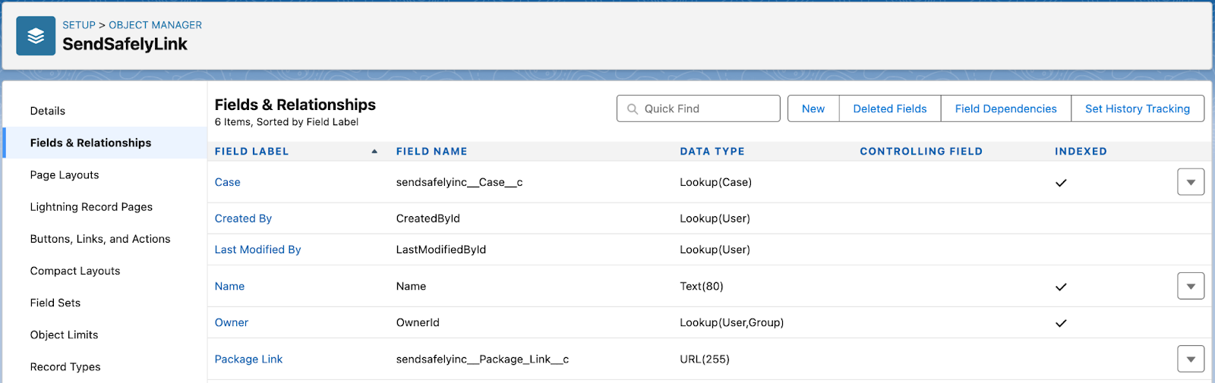Click the SendSafelyLink page title
The image size is (1215, 383).
[125, 44]
